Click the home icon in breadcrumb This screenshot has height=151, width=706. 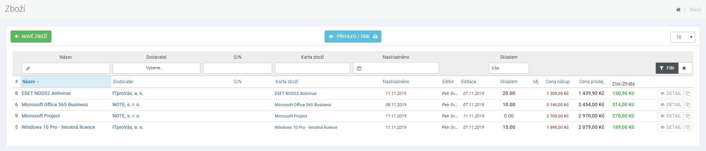click(678, 10)
